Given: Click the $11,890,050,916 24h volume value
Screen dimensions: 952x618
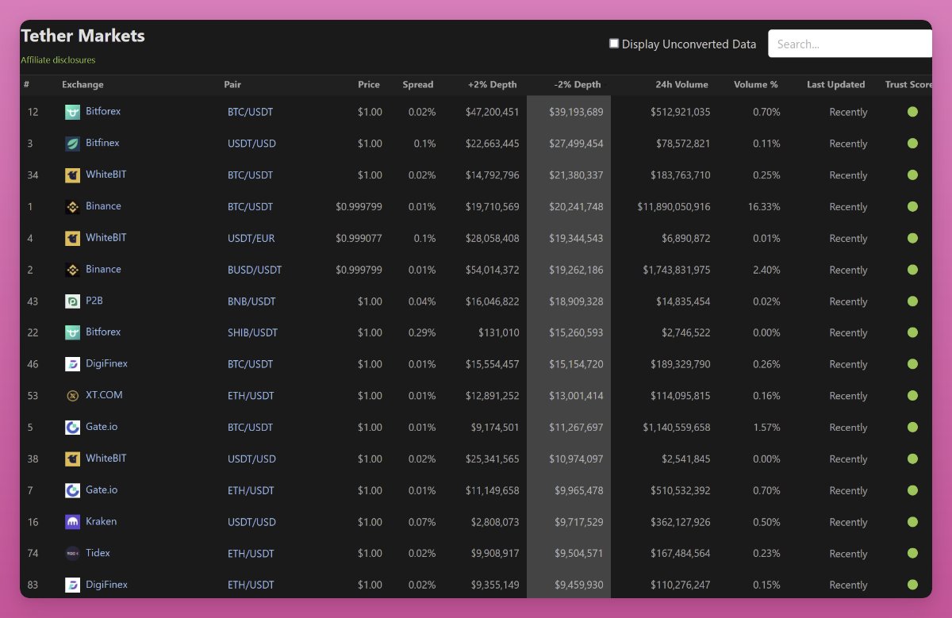Looking at the screenshot, I should click(674, 206).
